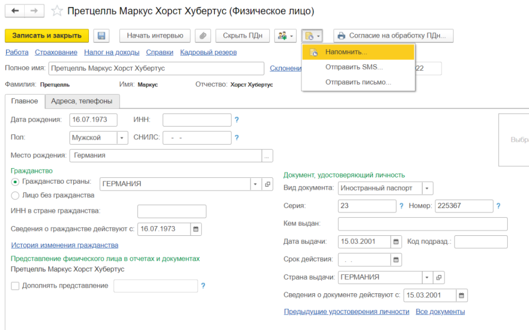The width and height of the screenshot is (529, 330).
Task: Open Страна выдачи dropdown list
Action: (427, 277)
